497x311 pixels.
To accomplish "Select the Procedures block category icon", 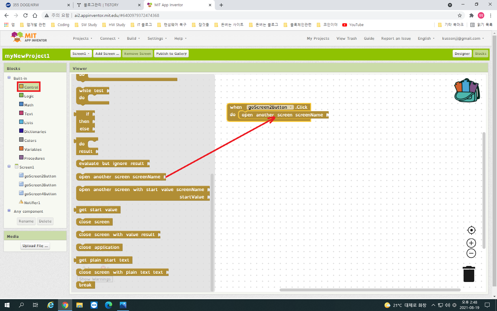I will click(x=21, y=158).
